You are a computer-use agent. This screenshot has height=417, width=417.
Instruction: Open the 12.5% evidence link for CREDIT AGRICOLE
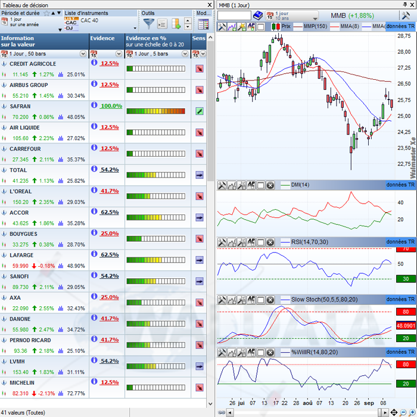coord(110,63)
